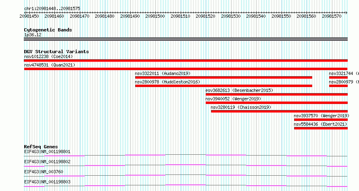359x191 pixels.
Task: Click the nsv1012238 (Coe2014) variant label
Action: coord(48,56)
